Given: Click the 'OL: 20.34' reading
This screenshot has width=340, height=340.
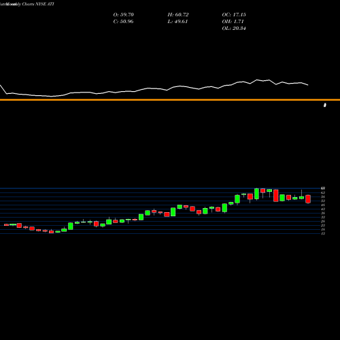Looking at the screenshot, I should (234, 29).
